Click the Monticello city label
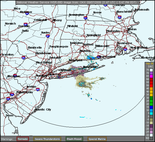 click(35, 48)
